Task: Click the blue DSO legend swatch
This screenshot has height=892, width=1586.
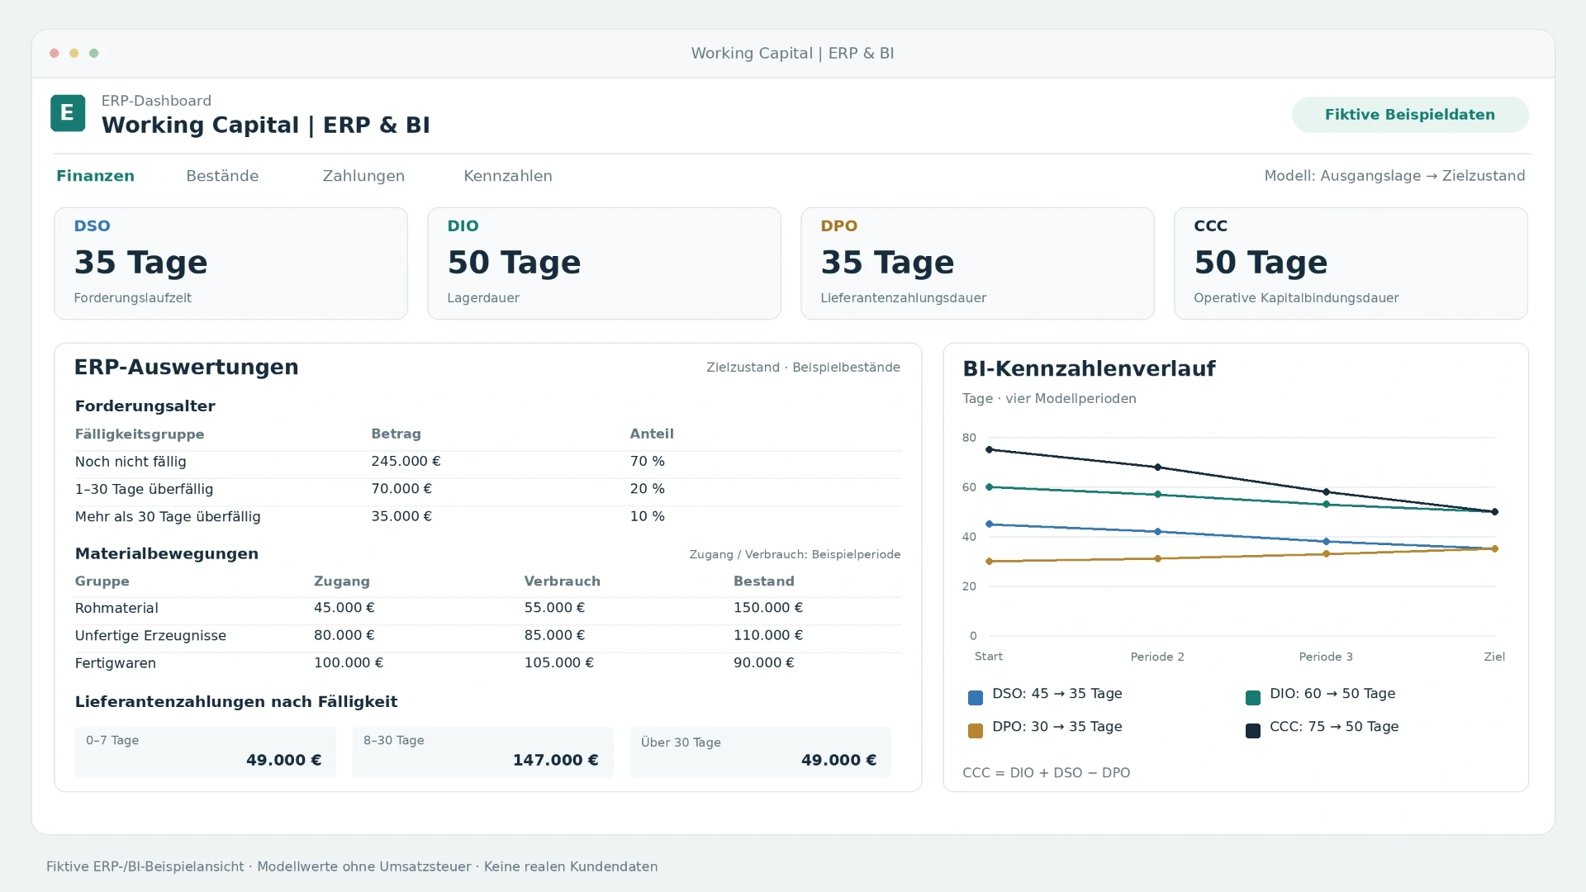Action: click(x=976, y=698)
